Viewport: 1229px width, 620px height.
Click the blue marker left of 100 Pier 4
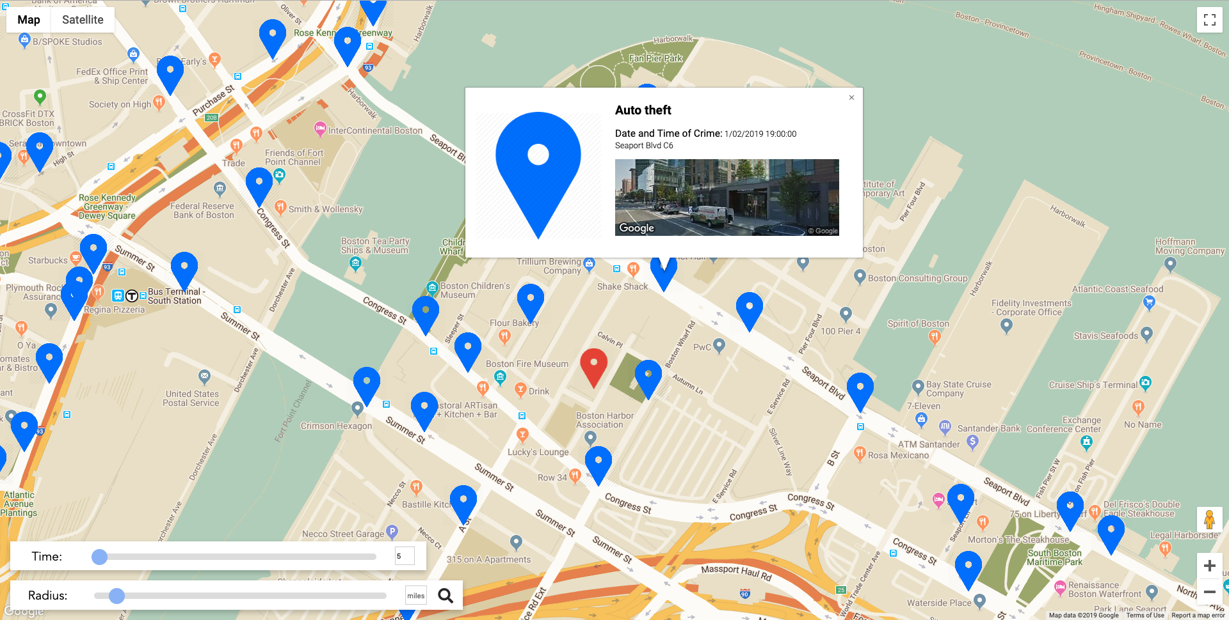pyautogui.click(x=750, y=311)
